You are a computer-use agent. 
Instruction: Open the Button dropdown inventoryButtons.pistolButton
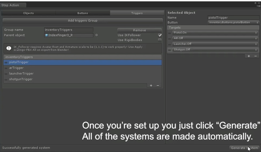coord(234,22)
